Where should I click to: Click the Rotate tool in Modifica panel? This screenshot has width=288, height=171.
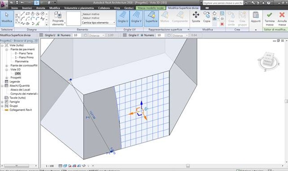214,13
